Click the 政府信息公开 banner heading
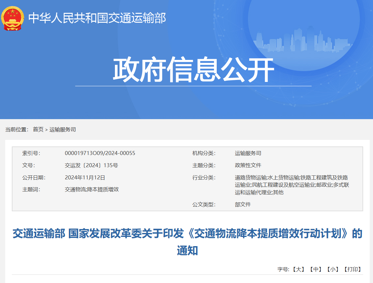 [193, 69]
